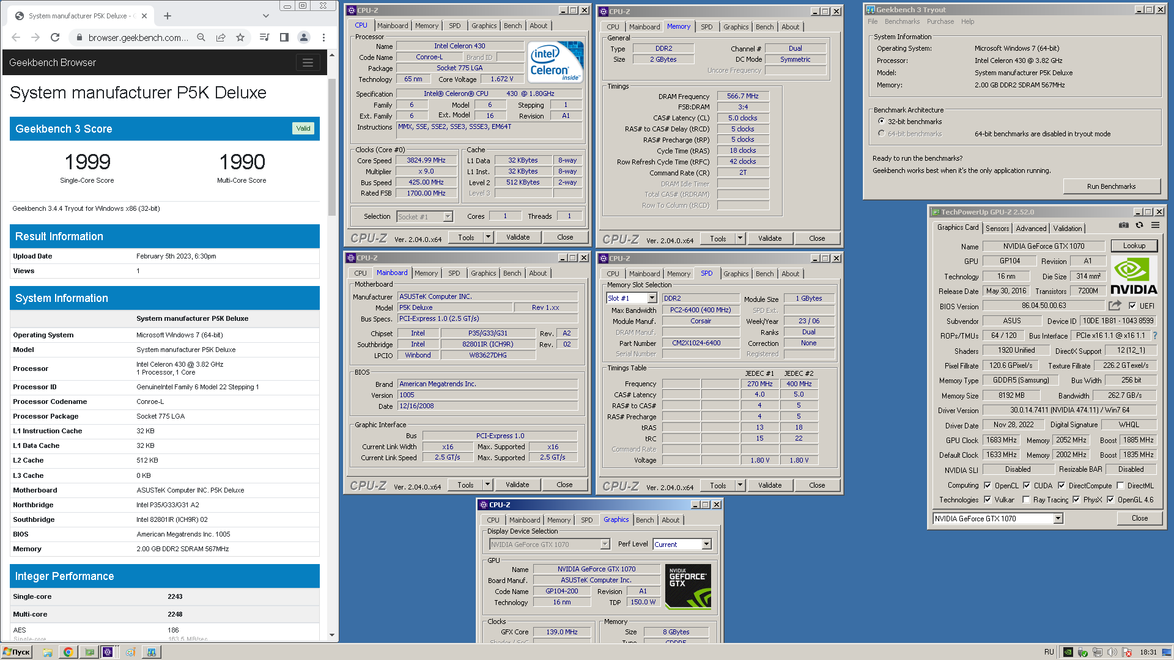1174x660 pixels.
Task: Toggle the UEFI checkbox in GPU-Z
Action: click(x=1132, y=306)
